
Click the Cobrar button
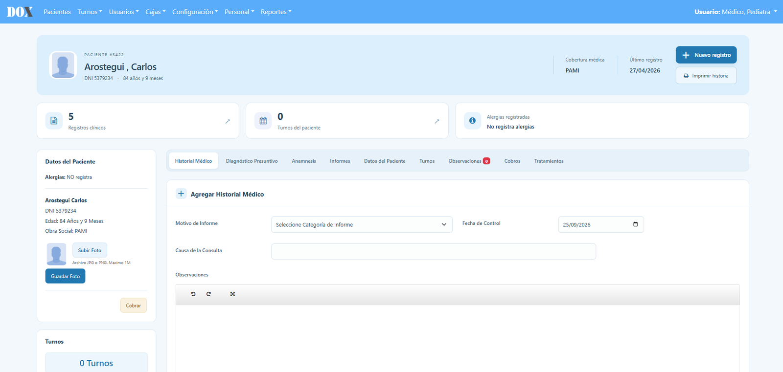pyautogui.click(x=133, y=306)
